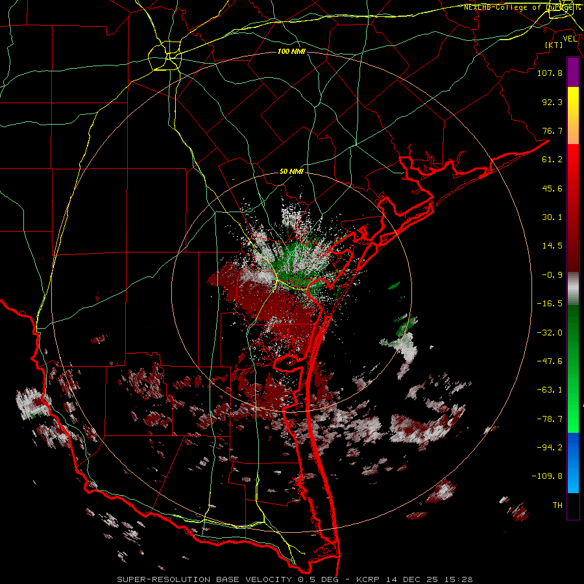
Task: Click the Super-Resolution Base Velocity caption
Action: pos(228,579)
